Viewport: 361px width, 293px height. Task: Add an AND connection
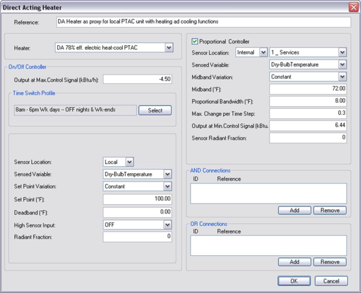point(294,210)
